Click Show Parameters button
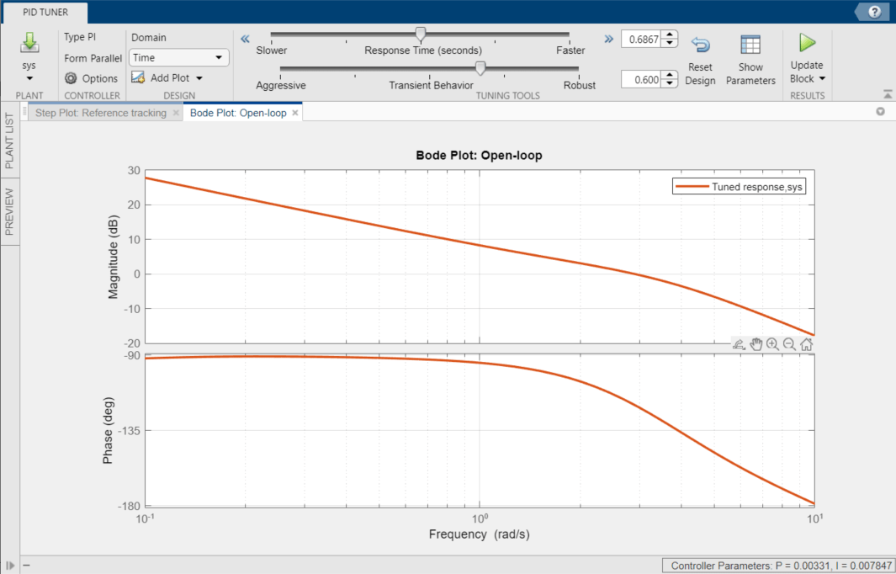 (x=750, y=61)
